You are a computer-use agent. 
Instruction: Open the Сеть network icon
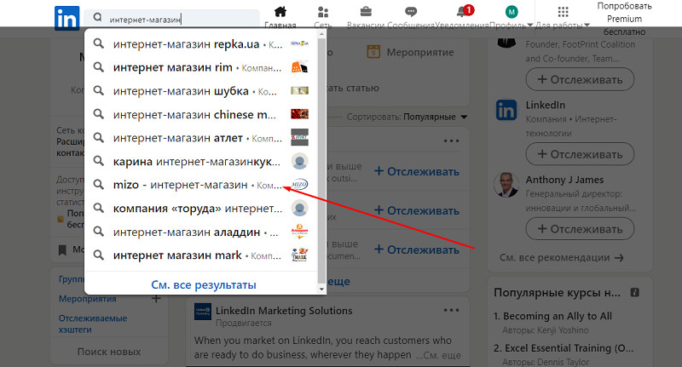click(x=323, y=12)
